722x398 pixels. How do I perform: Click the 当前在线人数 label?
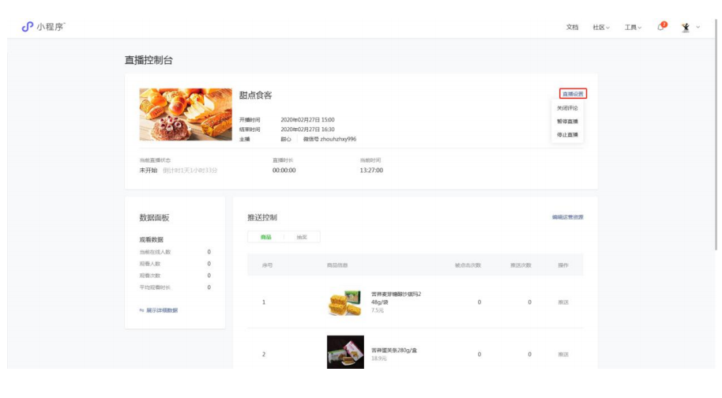(155, 252)
